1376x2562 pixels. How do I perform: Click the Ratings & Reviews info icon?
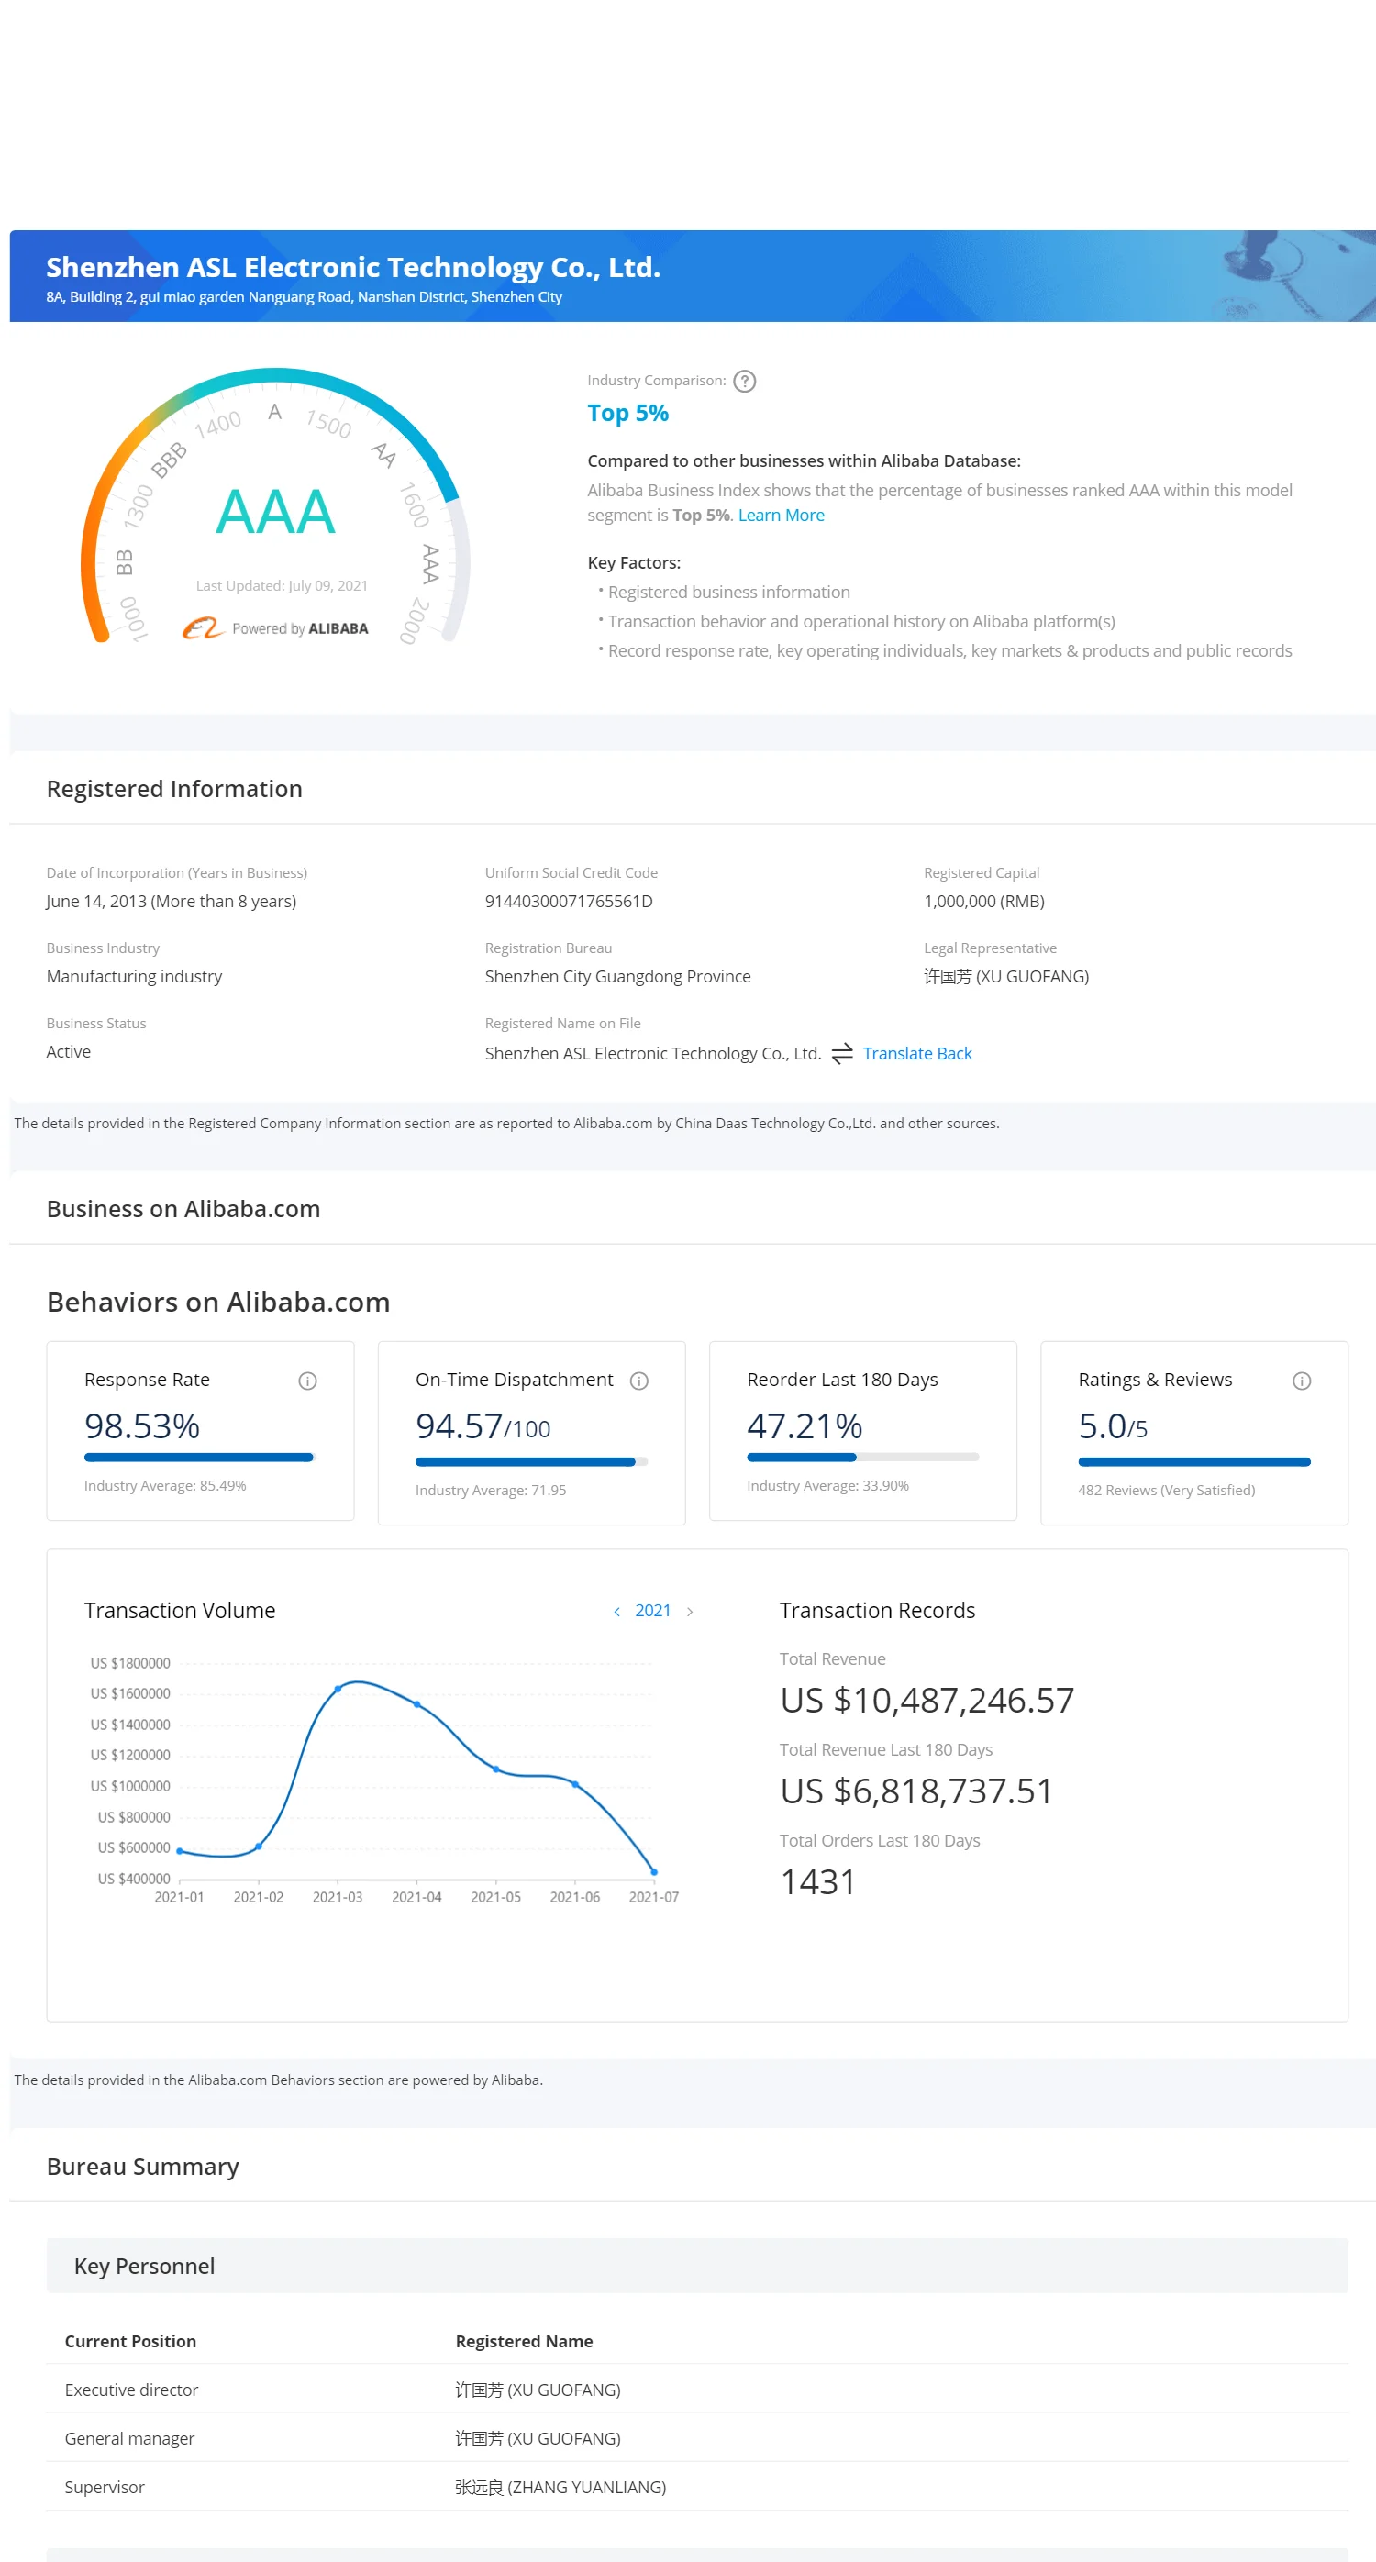1301,1381
